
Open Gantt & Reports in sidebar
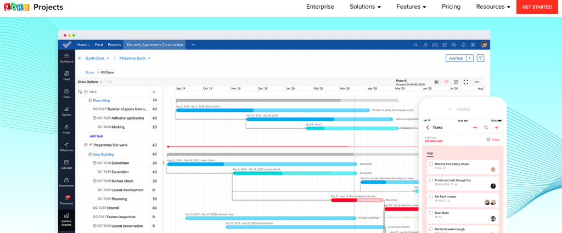point(66,220)
